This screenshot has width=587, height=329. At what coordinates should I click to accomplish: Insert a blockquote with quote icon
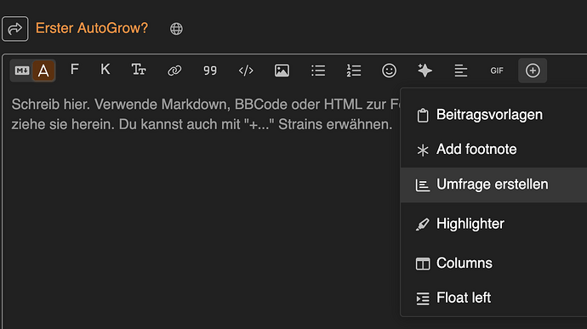(210, 71)
